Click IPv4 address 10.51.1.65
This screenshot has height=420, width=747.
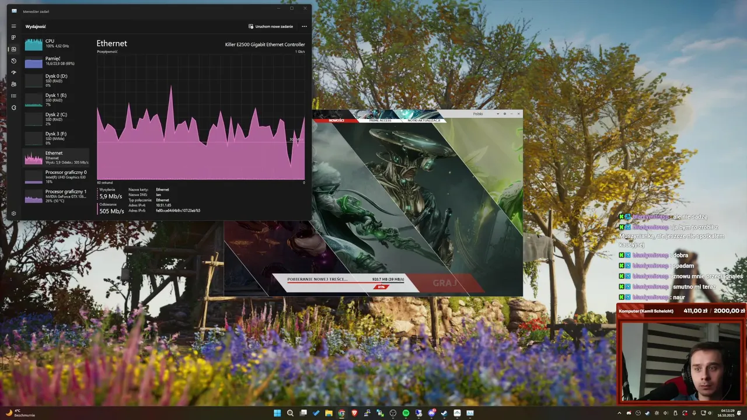pos(163,205)
